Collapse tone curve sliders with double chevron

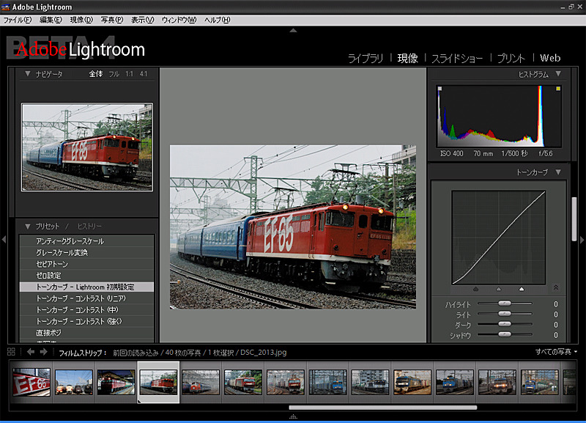(556, 287)
